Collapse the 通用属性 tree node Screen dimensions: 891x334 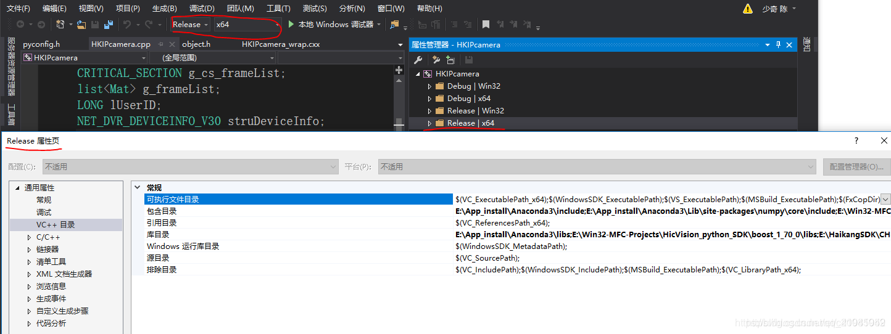[x=17, y=188]
